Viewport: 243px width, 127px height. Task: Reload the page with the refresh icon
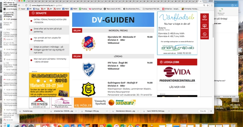26,5
